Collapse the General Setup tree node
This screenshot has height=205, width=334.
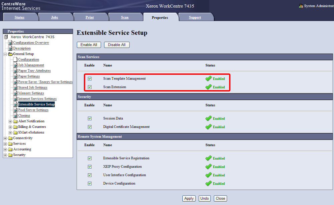[x=5, y=54]
